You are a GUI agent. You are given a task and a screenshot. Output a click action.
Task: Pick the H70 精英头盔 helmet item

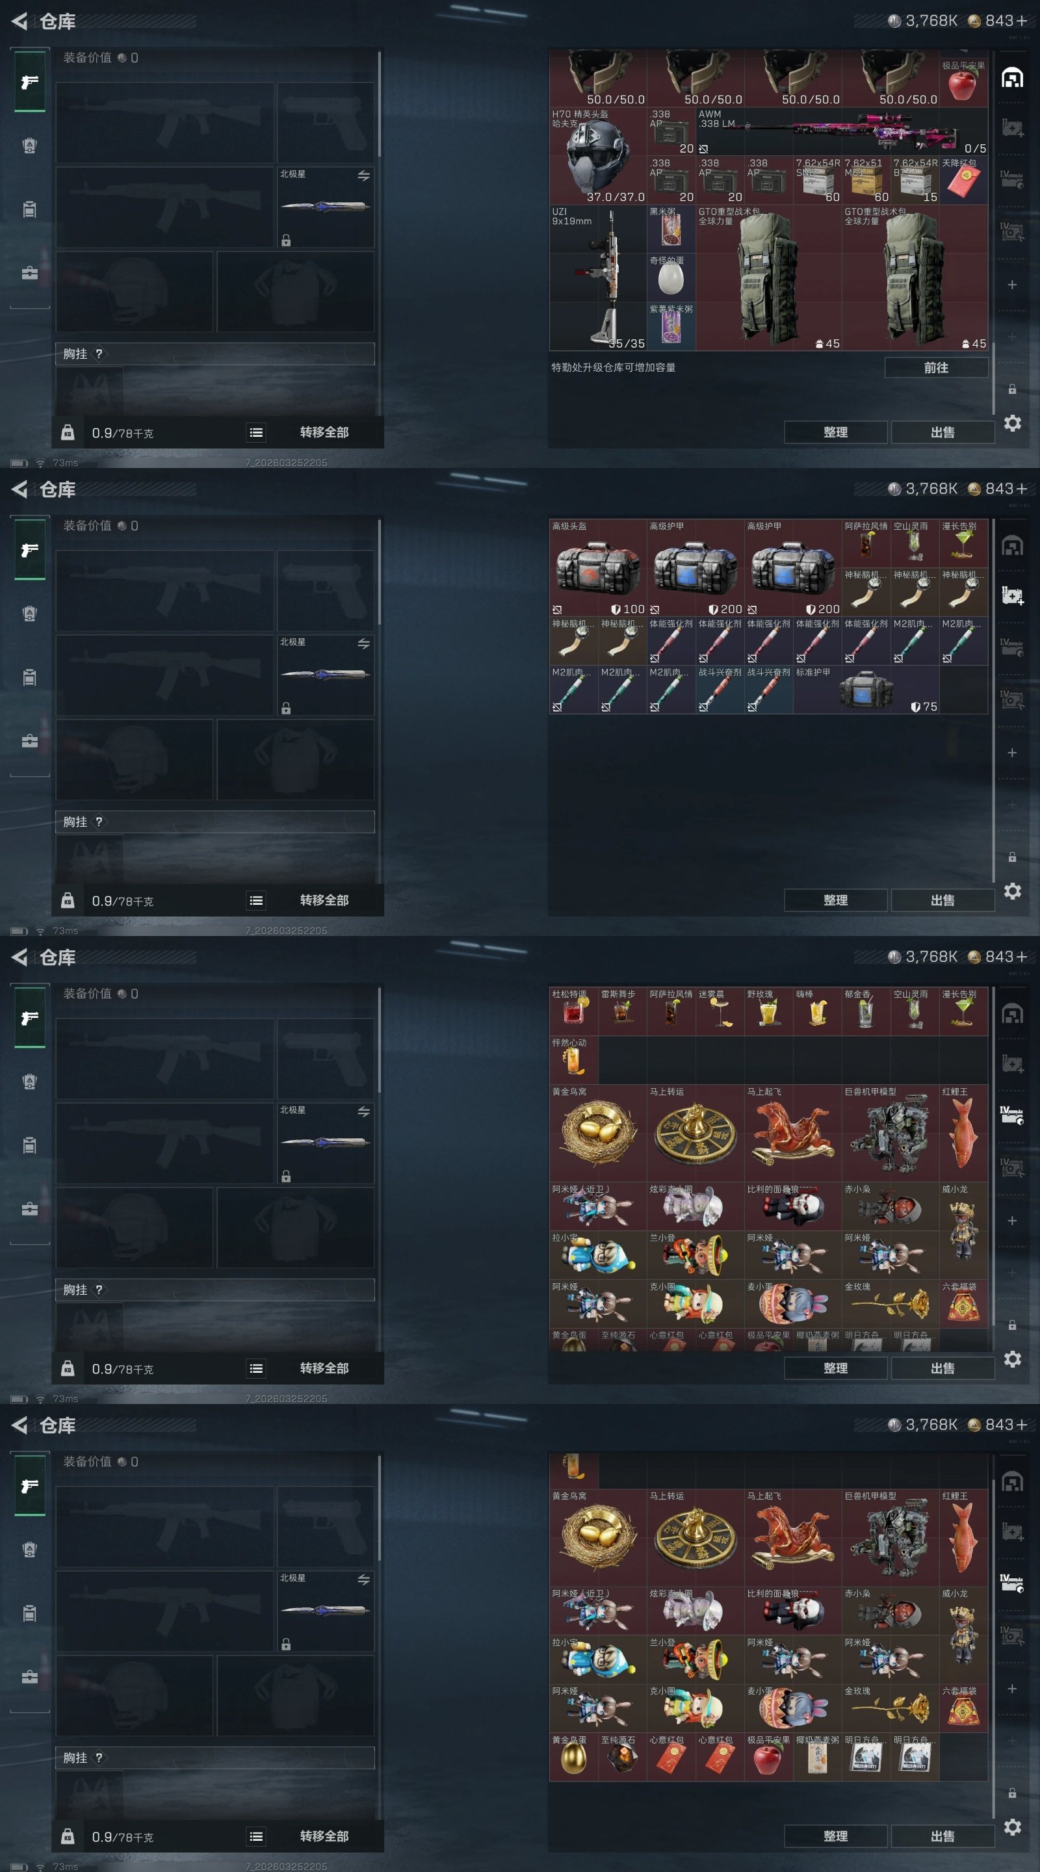(x=597, y=155)
